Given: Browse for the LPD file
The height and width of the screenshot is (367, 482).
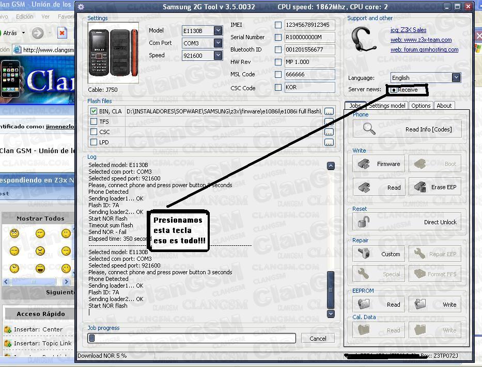Looking at the screenshot, I should click(329, 142).
